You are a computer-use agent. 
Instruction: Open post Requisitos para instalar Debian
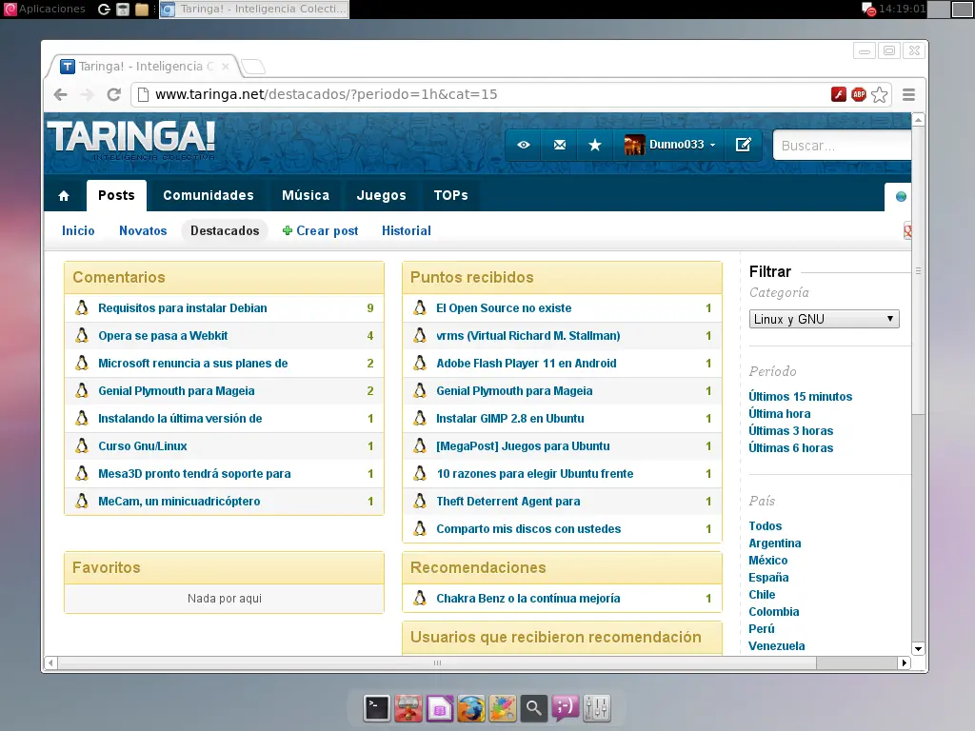pyautogui.click(x=182, y=308)
